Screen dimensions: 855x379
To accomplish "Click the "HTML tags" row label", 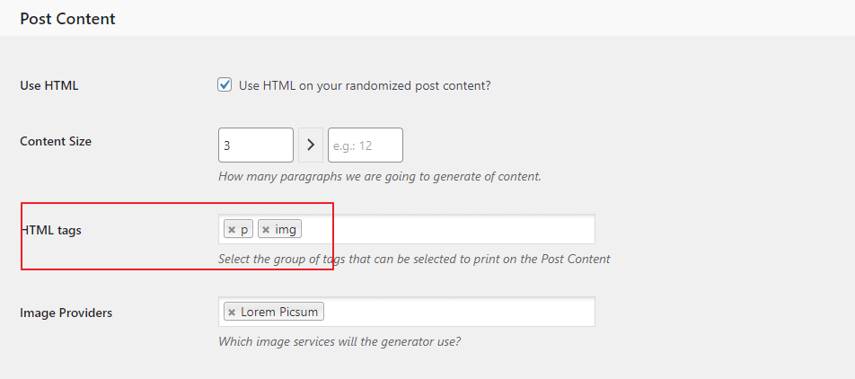I will 52,231.
